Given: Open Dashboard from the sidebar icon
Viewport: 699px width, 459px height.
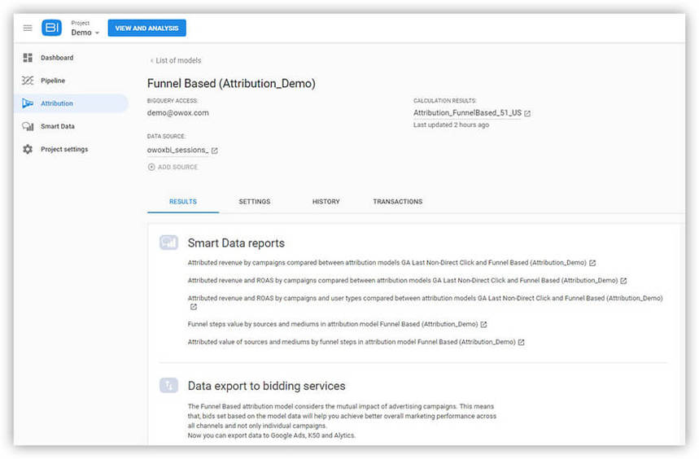Looking at the screenshot, I should click(x=28, y=58).
